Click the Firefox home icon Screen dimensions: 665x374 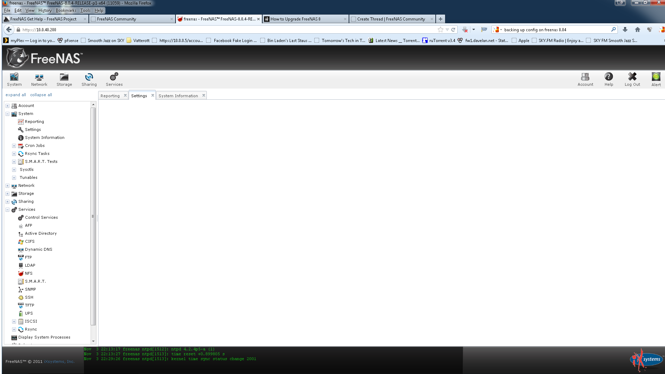(x=638, y=30)
